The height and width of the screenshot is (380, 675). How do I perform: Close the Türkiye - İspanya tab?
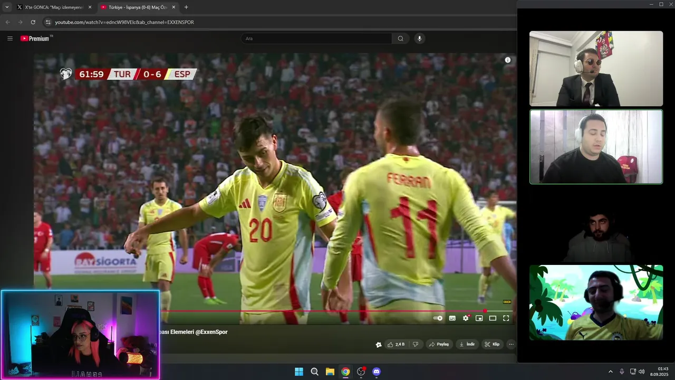point(173,7)
